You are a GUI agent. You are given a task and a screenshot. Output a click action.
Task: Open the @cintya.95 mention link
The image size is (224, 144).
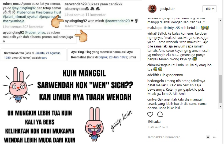171,28
